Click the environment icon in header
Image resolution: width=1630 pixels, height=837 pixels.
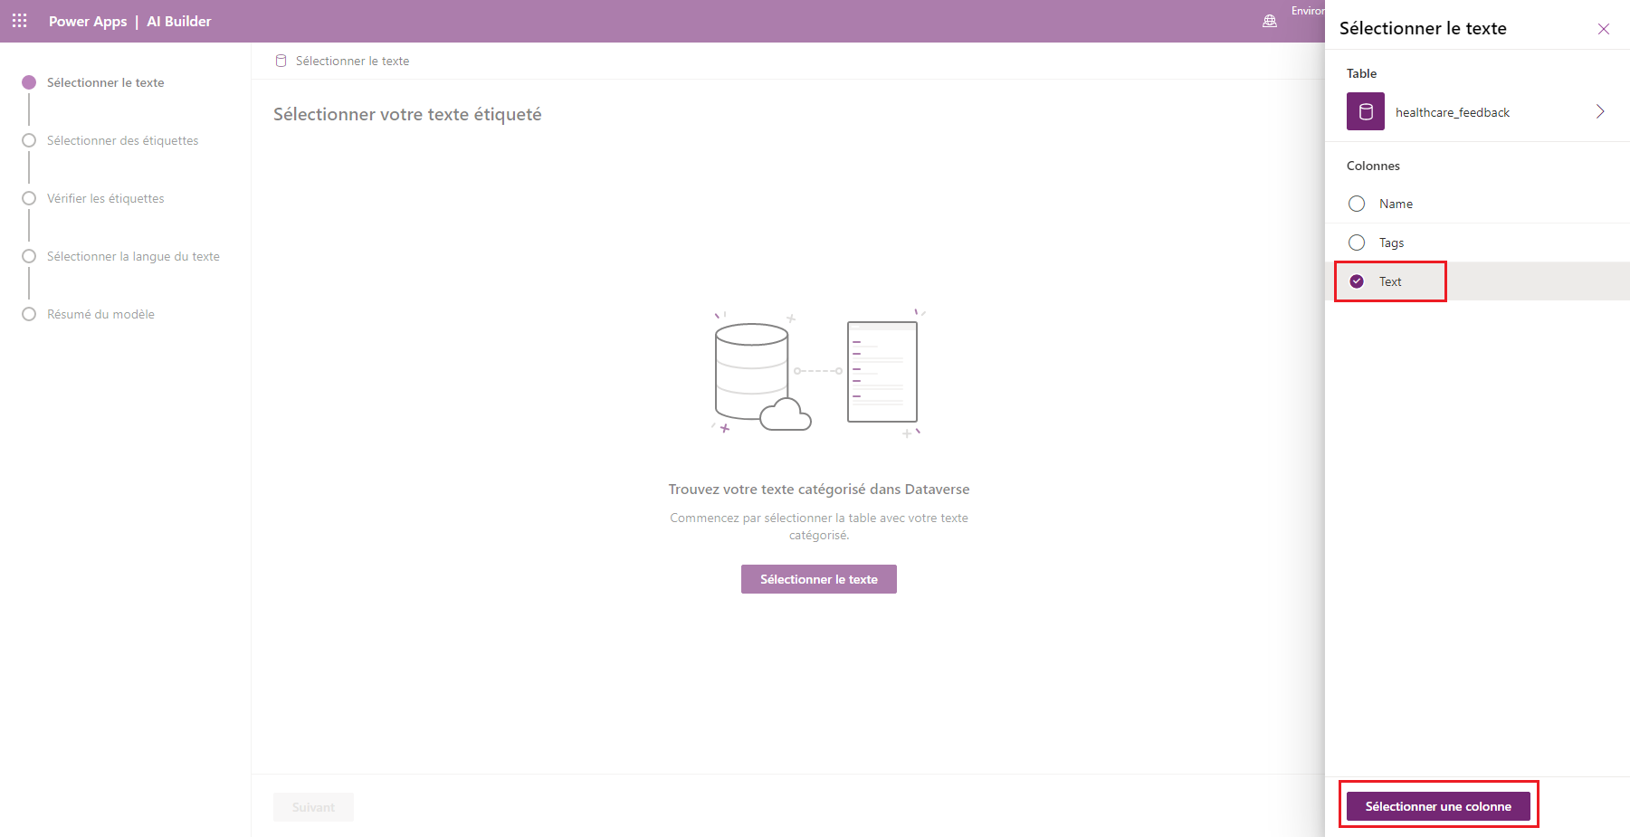1270,21
